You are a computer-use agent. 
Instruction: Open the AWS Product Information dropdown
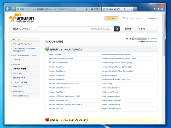pos(101,29)
